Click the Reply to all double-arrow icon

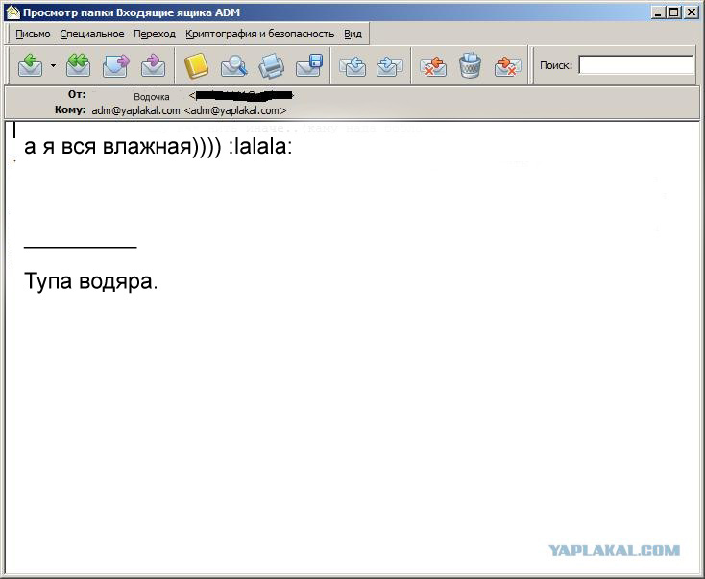pyautogui.click(x=78, y=65)
